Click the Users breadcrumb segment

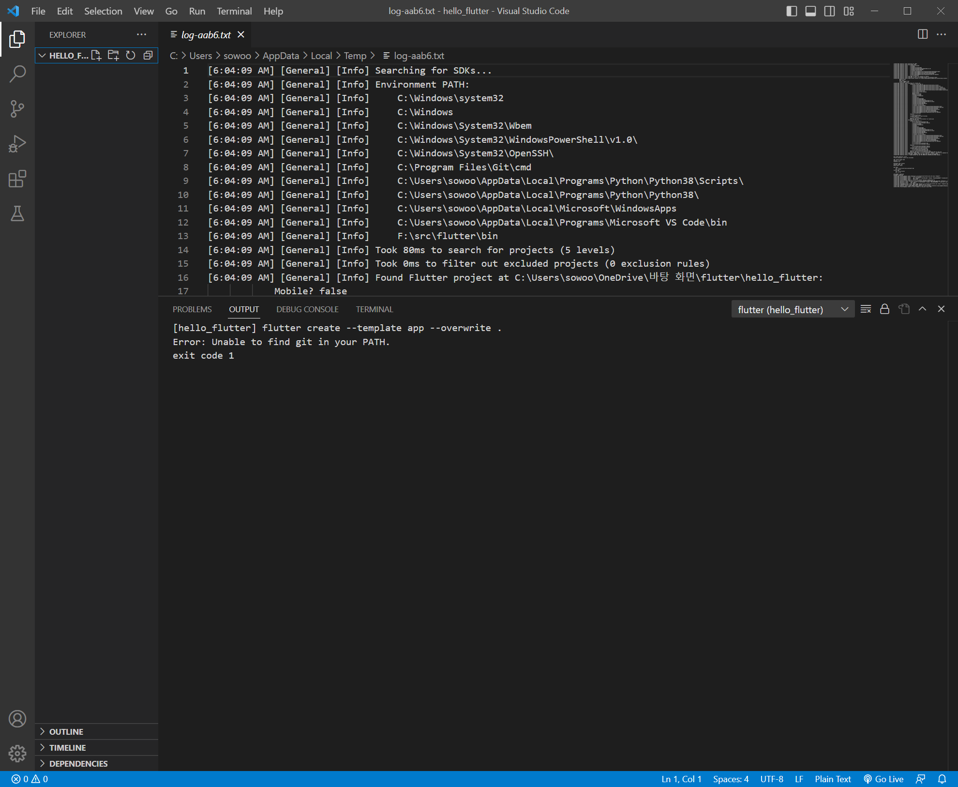(x=200, y=56)
